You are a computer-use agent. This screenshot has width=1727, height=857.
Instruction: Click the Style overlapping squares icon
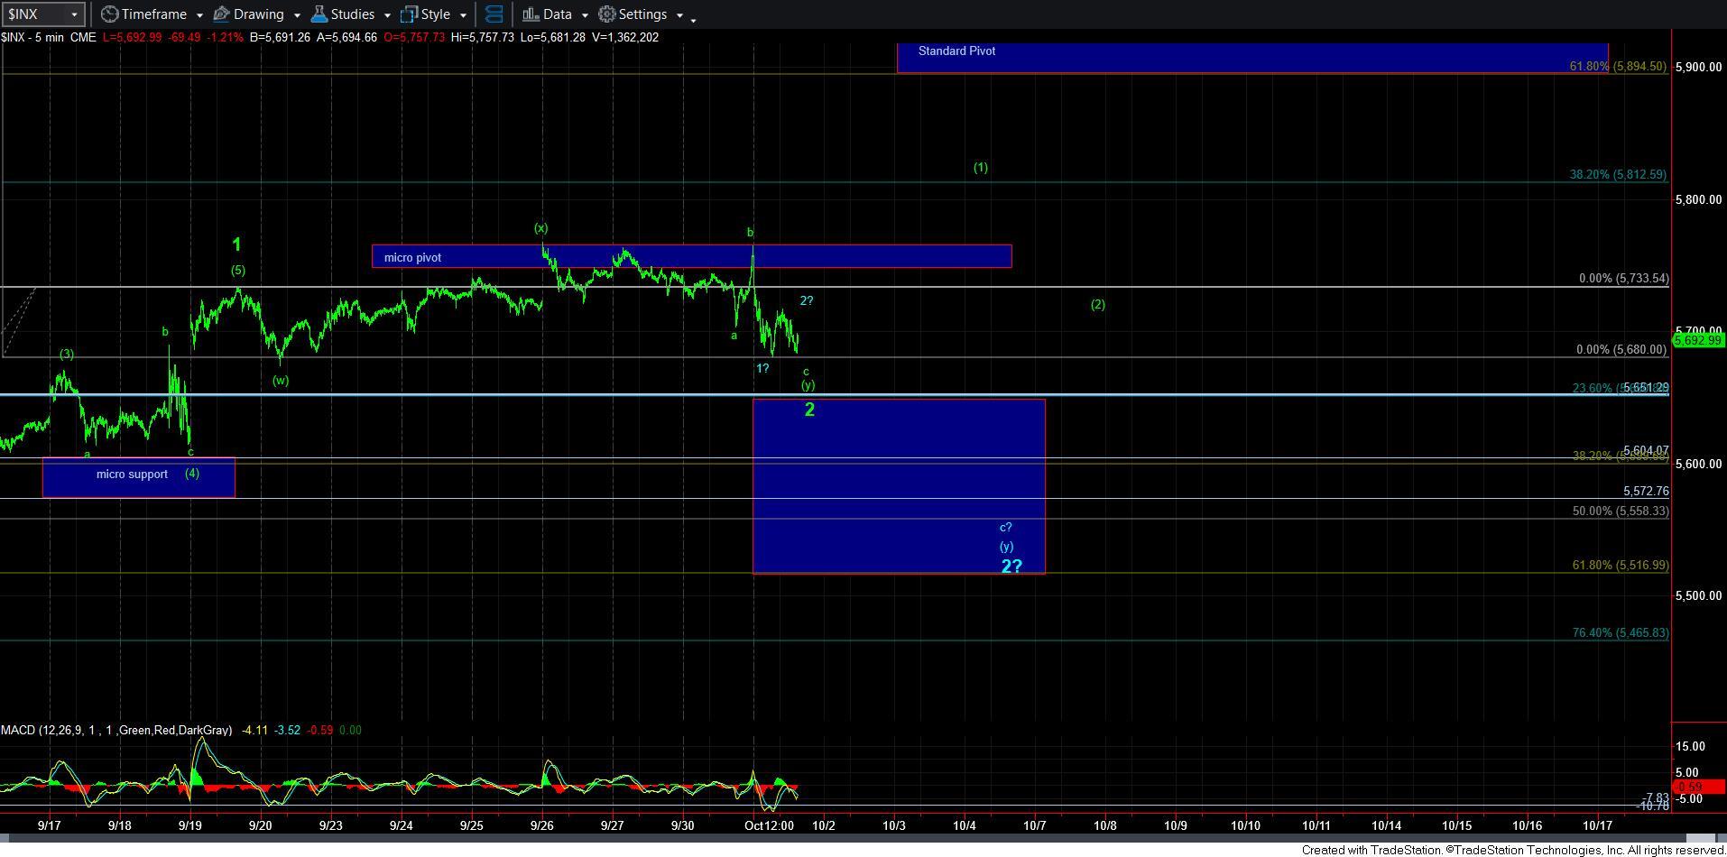(x=409, y=14)
